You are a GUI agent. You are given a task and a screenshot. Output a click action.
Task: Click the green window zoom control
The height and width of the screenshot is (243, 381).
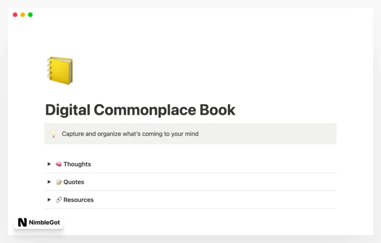[30, 14]
